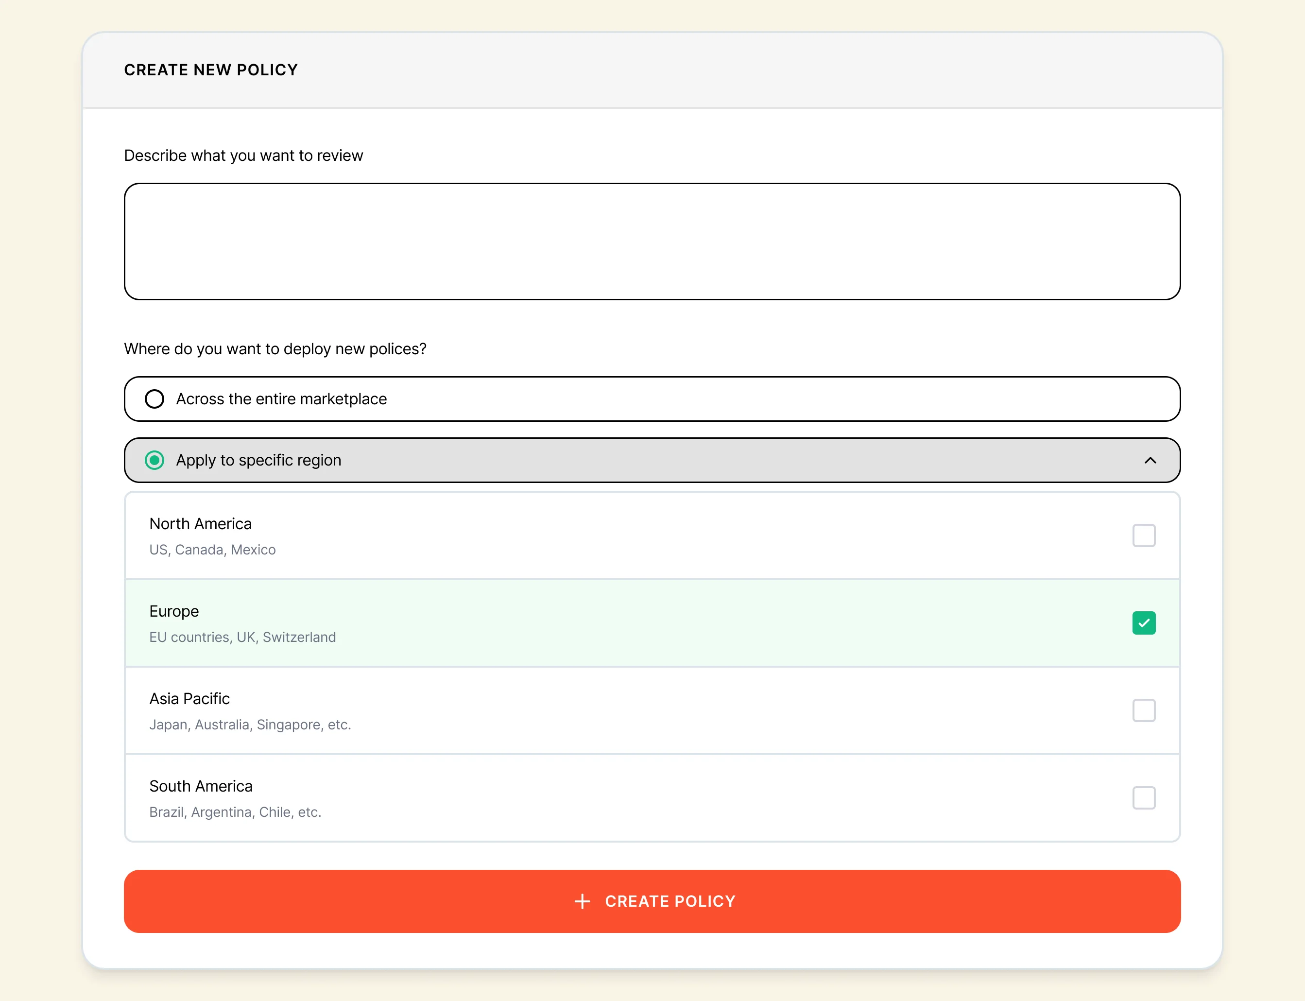
Task: Click the Asia Pacific region title
Action: click(189, 699)
